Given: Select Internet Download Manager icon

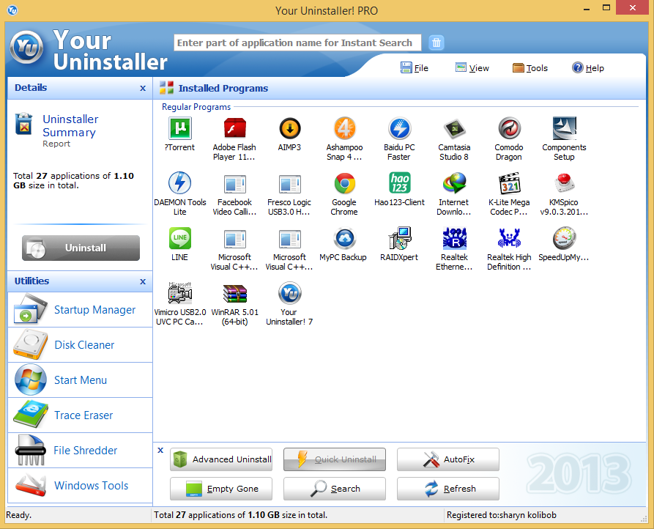Looking at the screenshot, I should (x=454, y=183).
